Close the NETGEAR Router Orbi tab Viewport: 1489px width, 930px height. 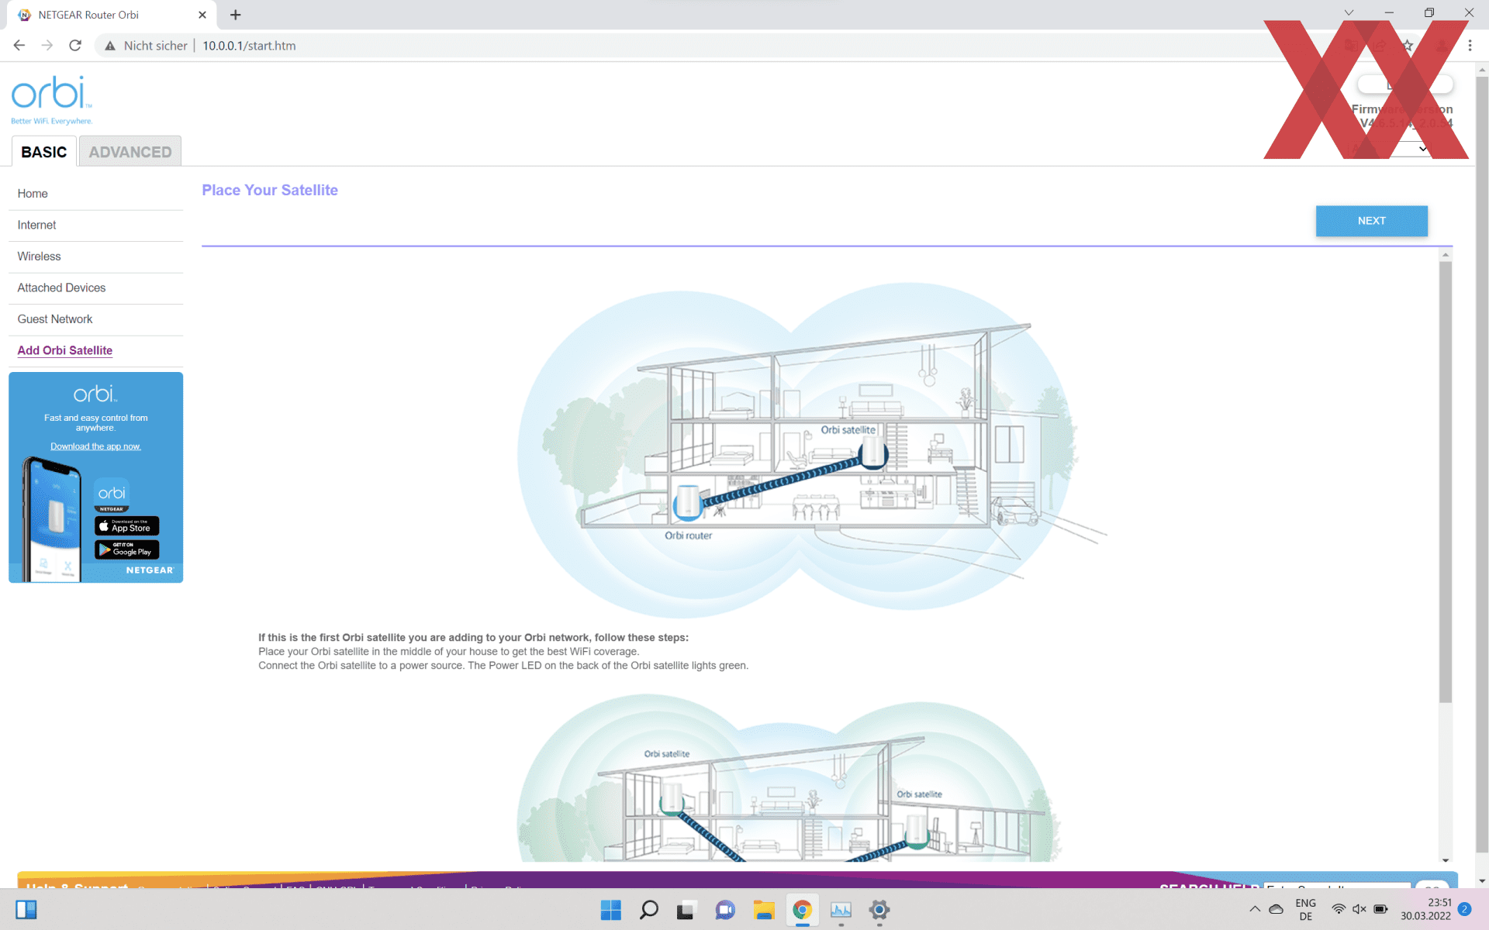tap(202, 15)
